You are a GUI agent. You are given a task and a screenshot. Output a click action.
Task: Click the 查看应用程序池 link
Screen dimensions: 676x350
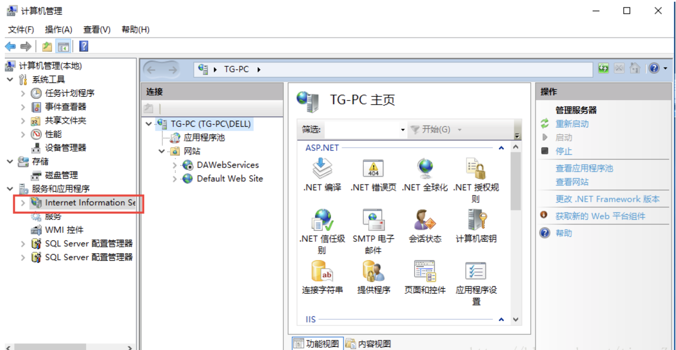[x=584, y=168]
